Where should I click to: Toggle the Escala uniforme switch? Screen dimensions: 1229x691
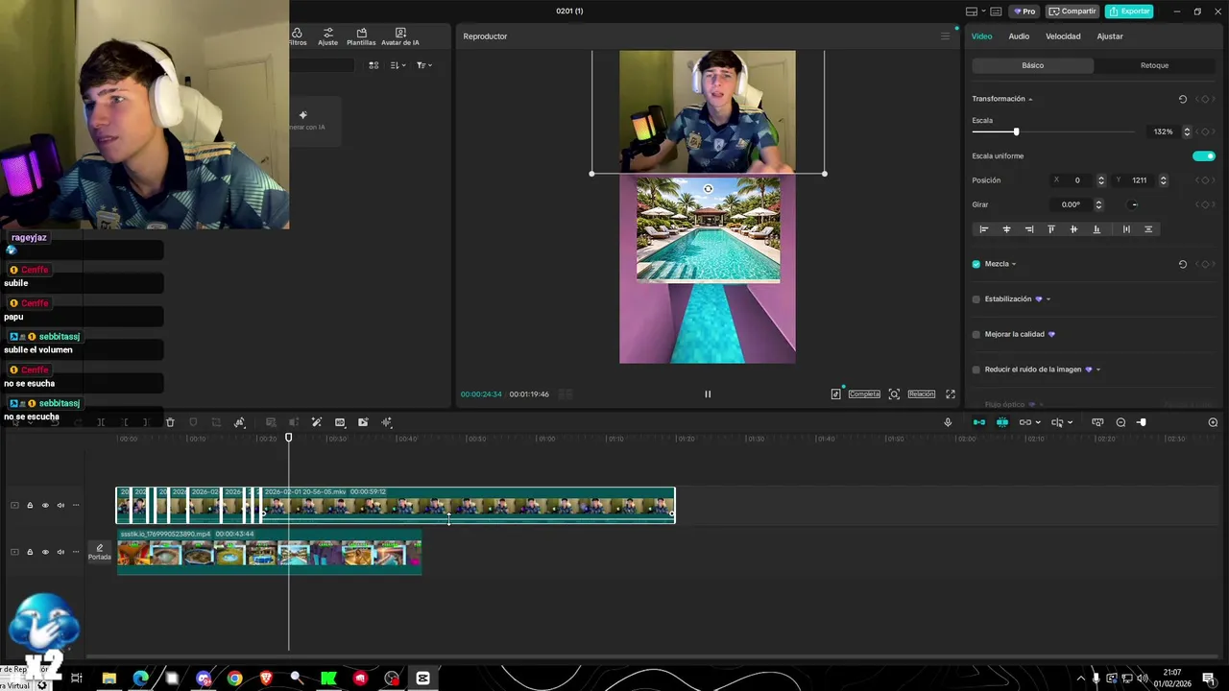pyautogui.click(x=1204, y=156)
